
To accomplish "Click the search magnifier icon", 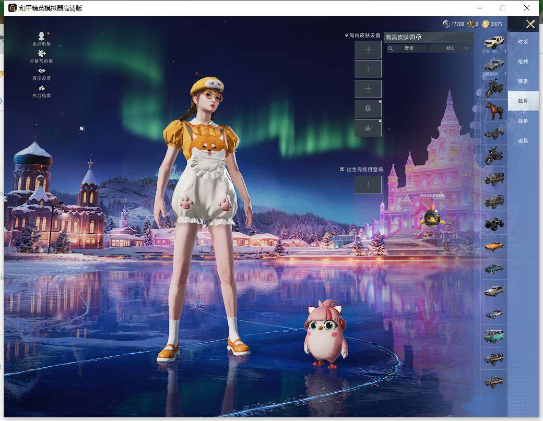I will pos(391,49).
